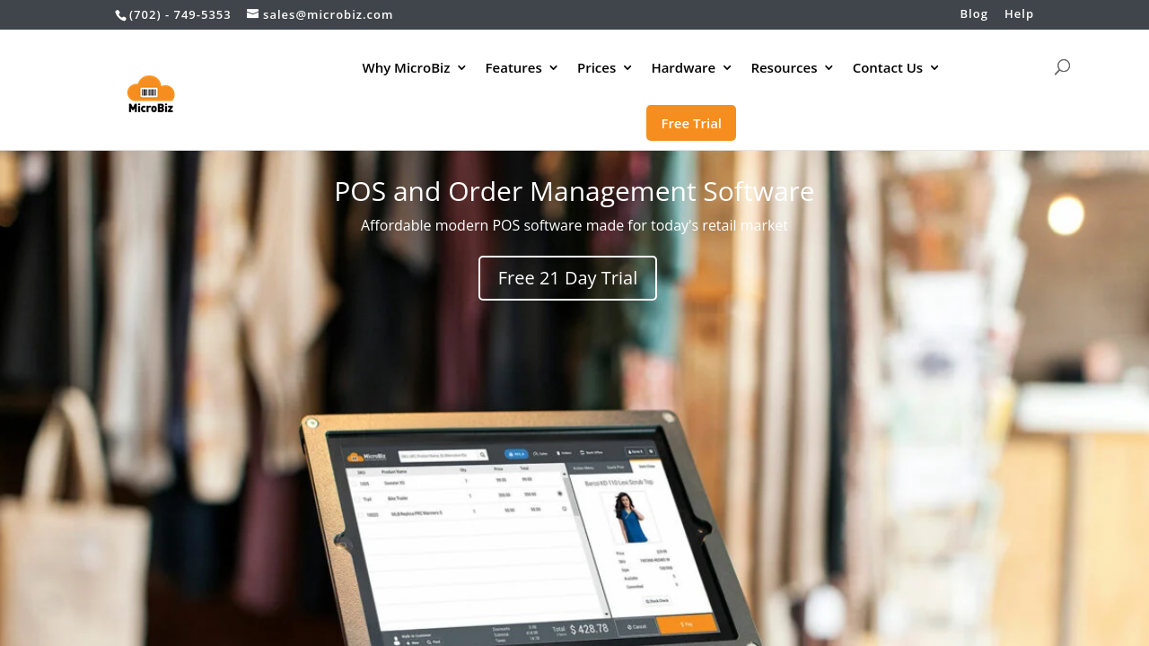
Task: Open the Hardware menu
Action: [x=691, y=67]
